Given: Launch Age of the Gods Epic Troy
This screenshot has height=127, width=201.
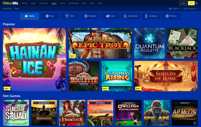Looking at the screenshot, I should click(x=100, y=43).
